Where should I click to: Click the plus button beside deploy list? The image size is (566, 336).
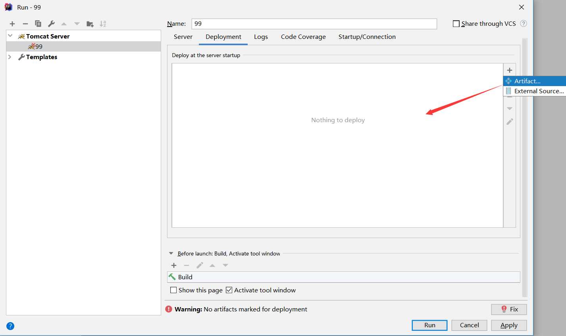[x=510, y=70]
